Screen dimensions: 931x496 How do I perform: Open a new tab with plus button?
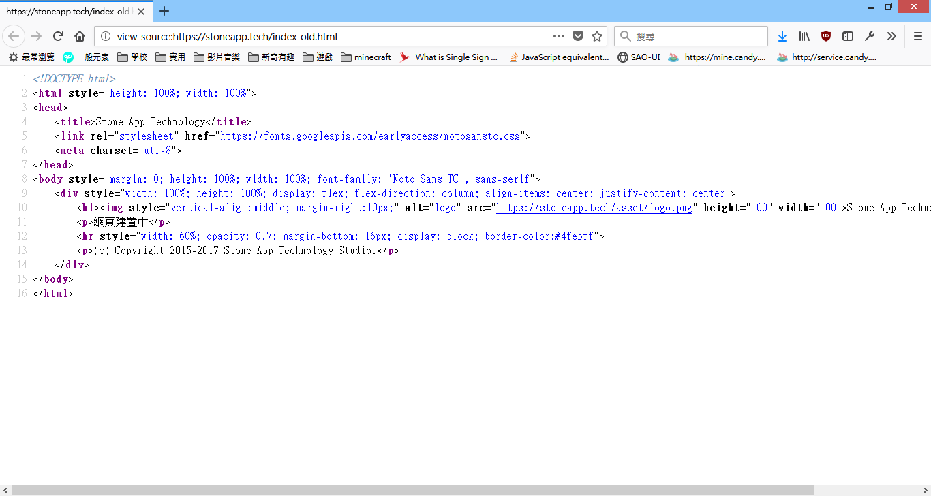tap(164, 11)
